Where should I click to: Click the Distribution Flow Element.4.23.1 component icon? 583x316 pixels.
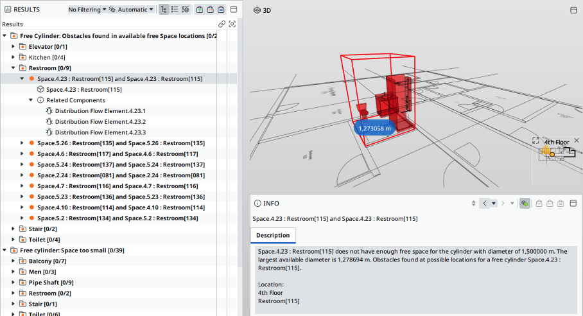click(49, 110)
